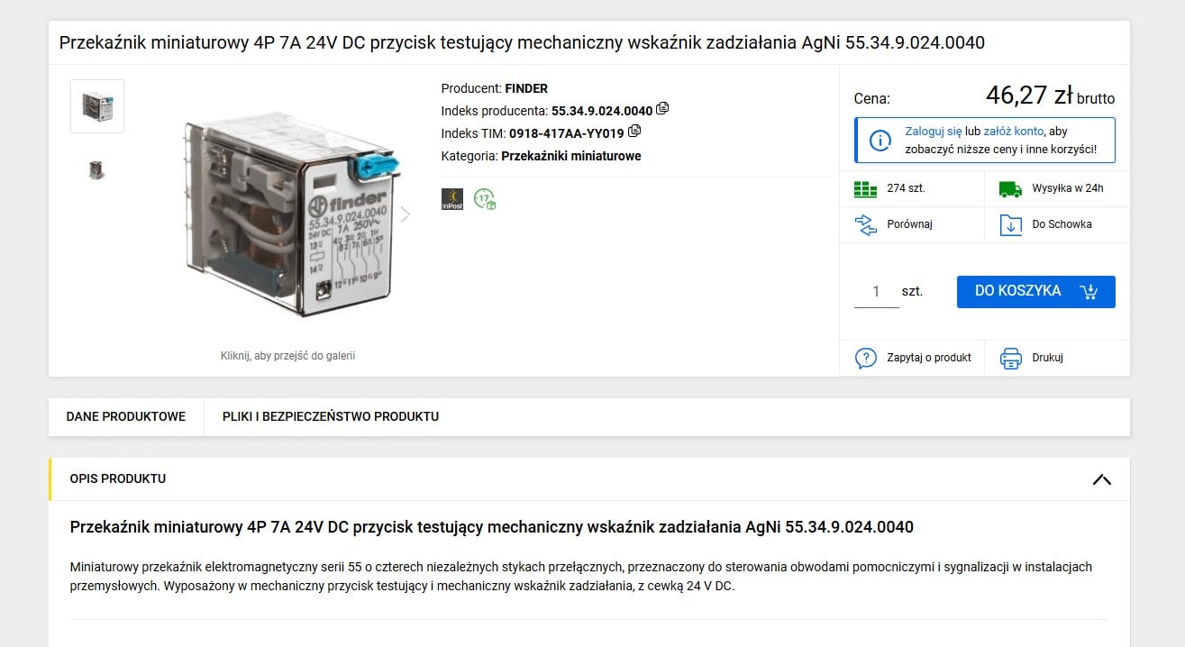Click the green stock availability icon
The image size is (1185, 647).
point(865,189)
